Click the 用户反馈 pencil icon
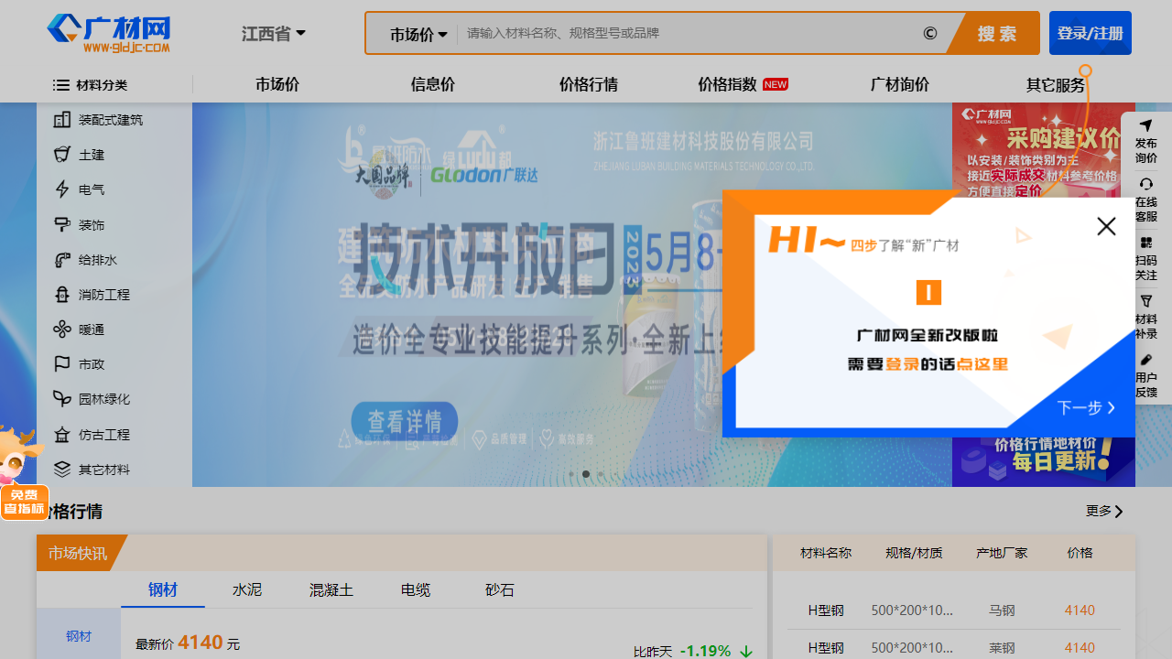Image resolution: width=1172 pixels, height=659 pixels. pos(1145,360)
